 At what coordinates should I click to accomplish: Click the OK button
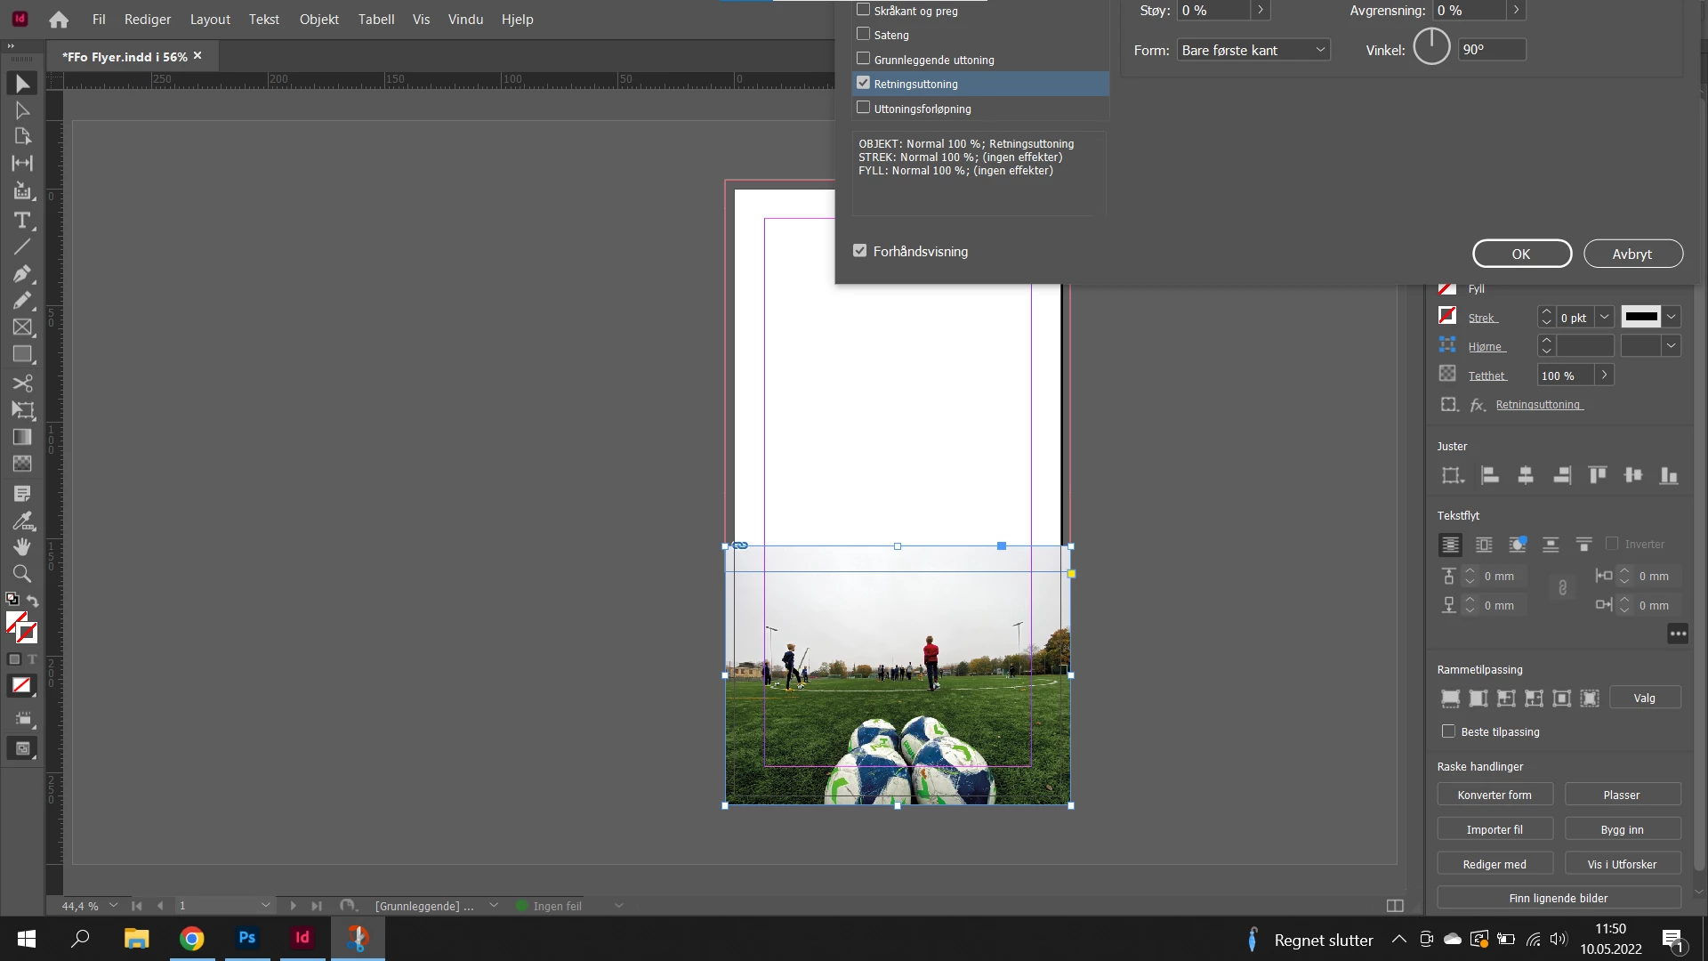point(1521,254)
